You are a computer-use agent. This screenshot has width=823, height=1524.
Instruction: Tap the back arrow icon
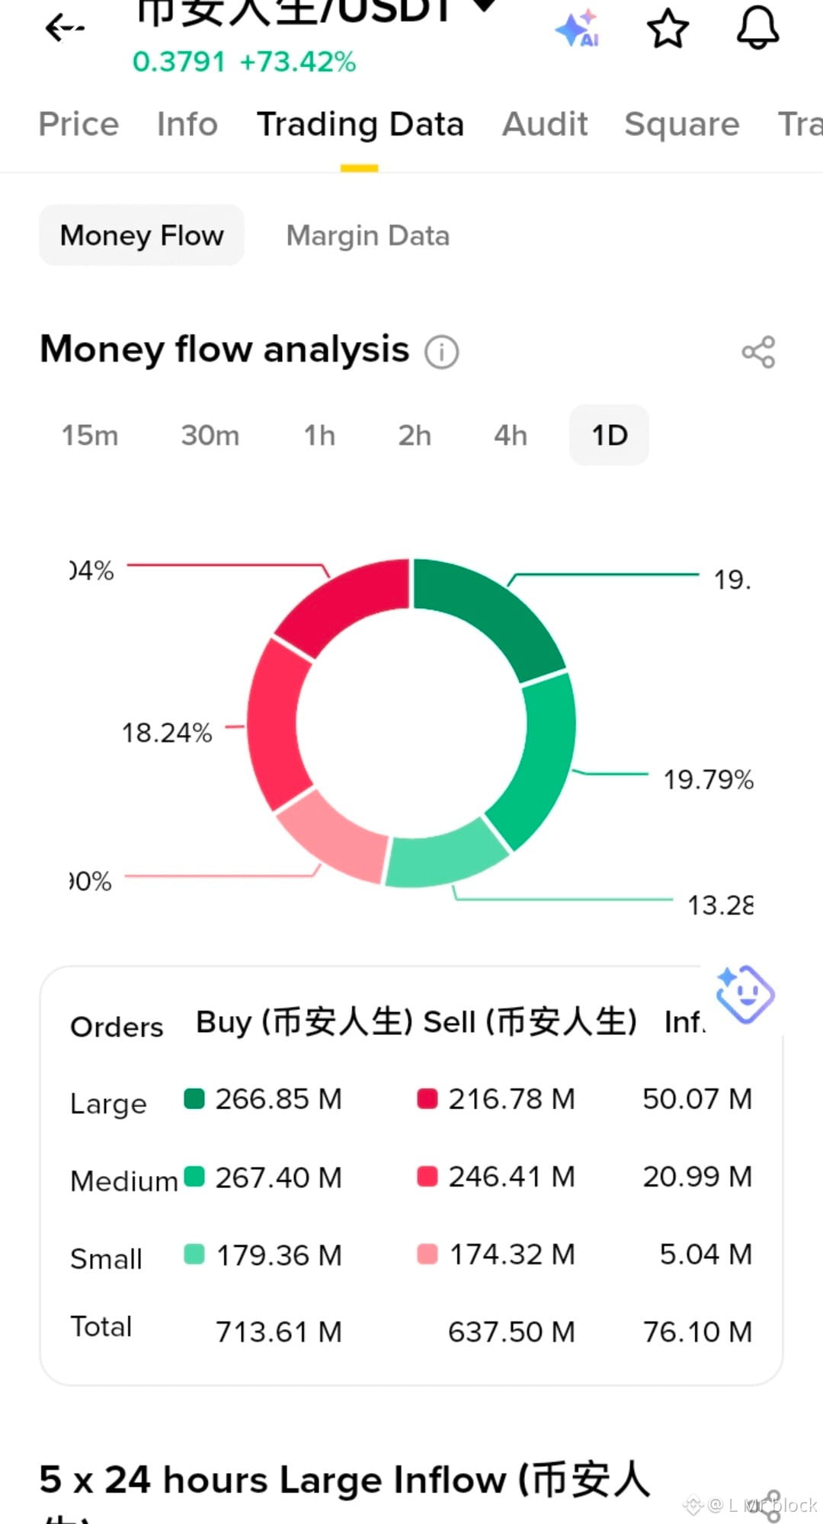pyautogui.click(x=65, y=29)
